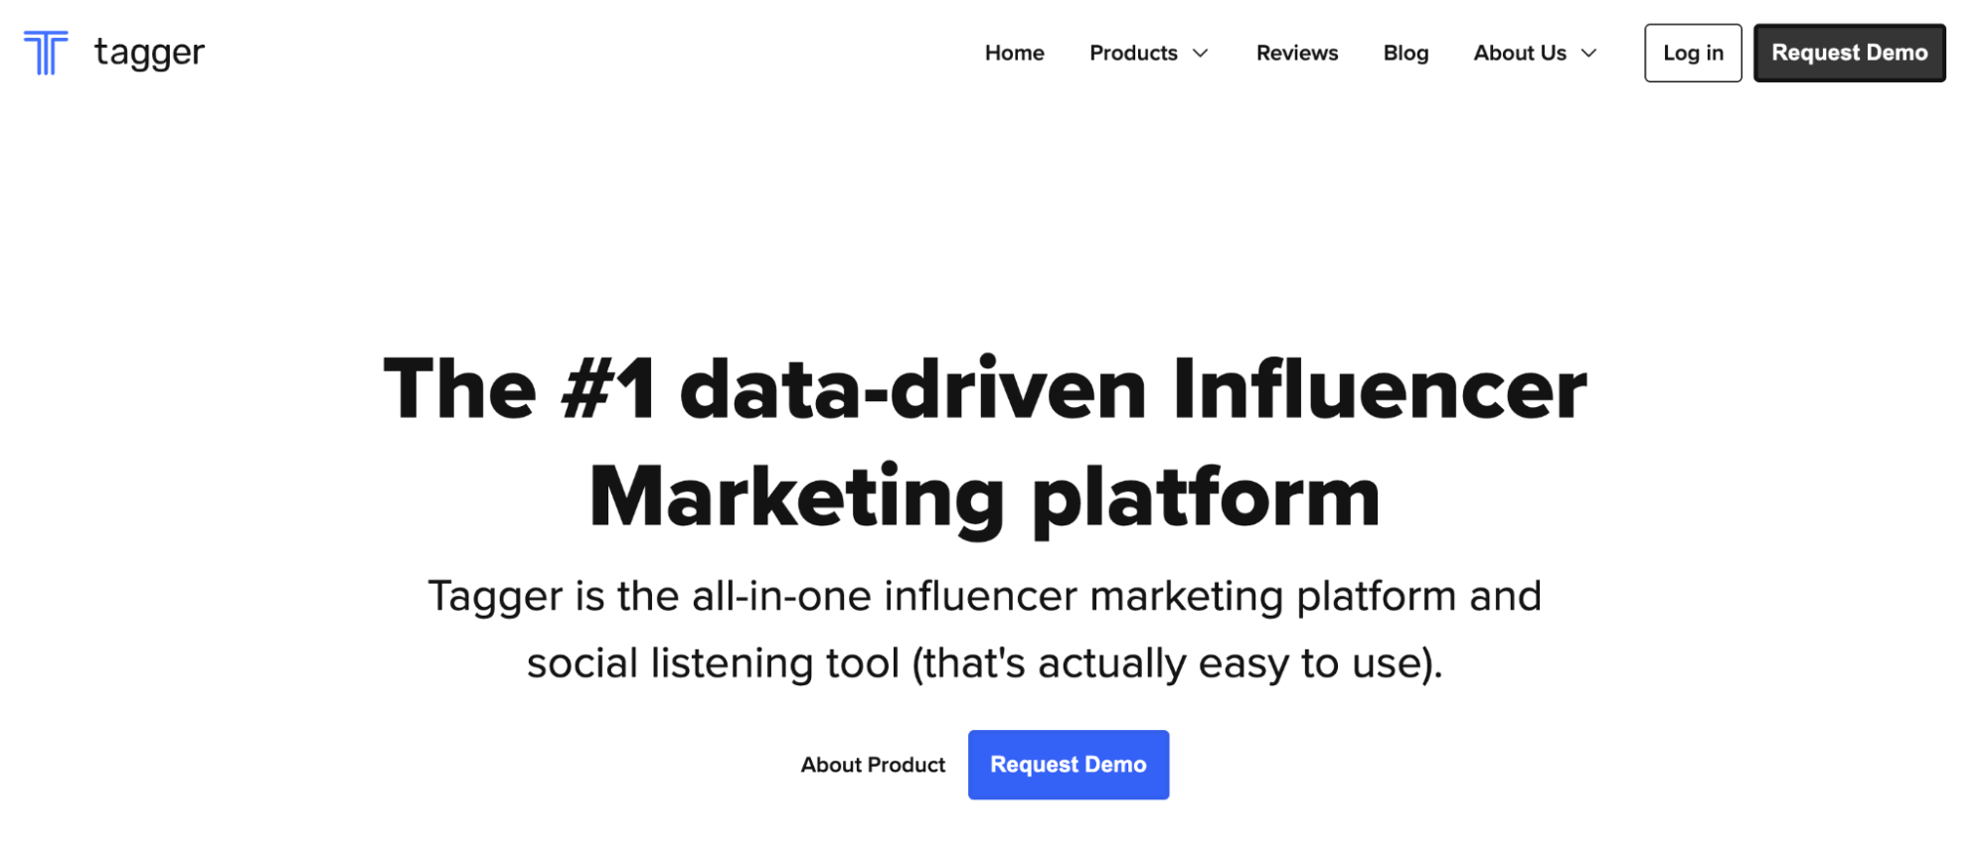This screenshot has height=860, width=1987.
Task: Open the Products menu
Action: (x=1149, y=53)
